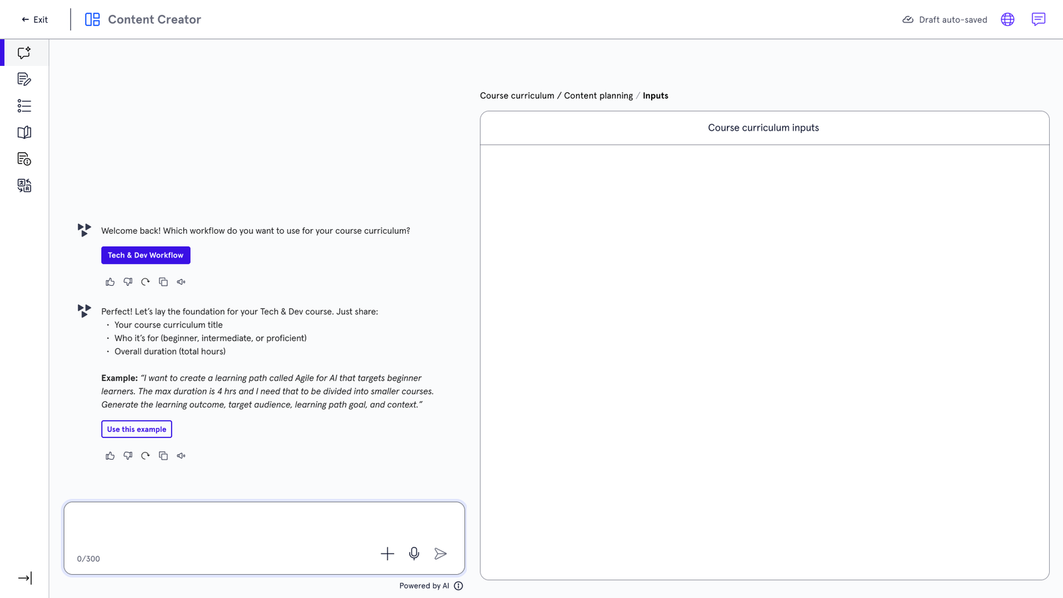
Task: Go to Content planning breadcrumb
Action: (599, 96)
